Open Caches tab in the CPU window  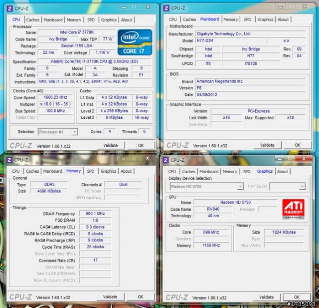[x=33, y=20]
